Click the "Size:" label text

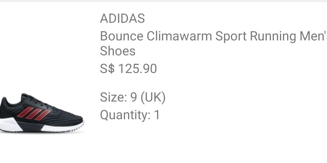(113, 97)
